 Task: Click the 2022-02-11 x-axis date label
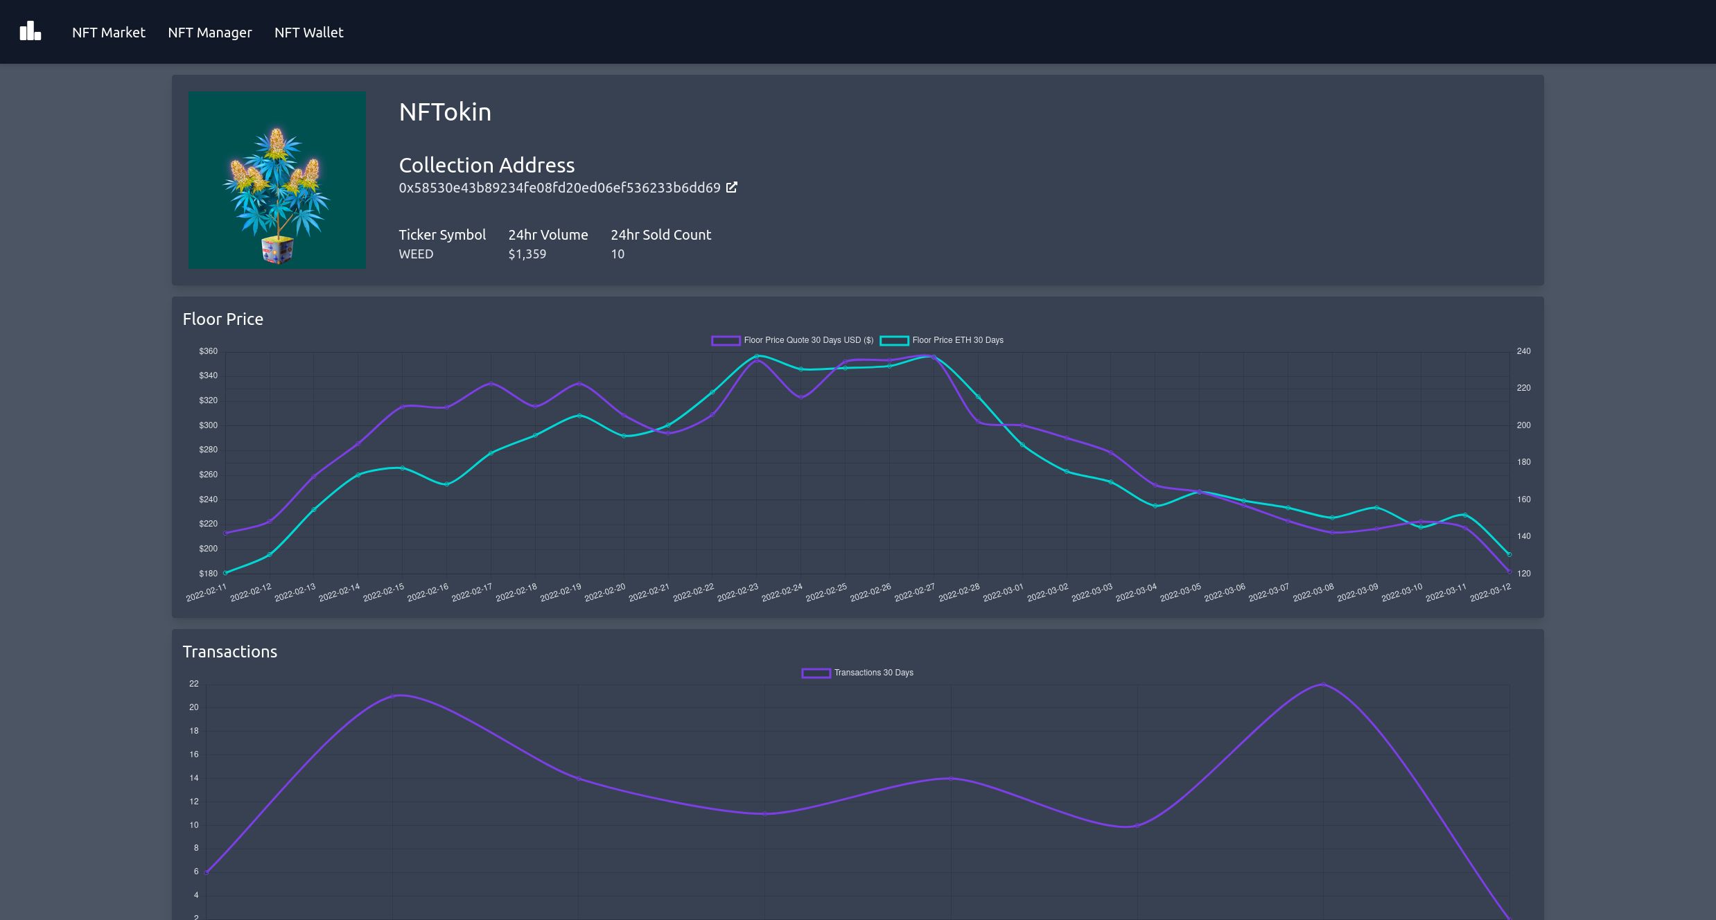[207, 592]
